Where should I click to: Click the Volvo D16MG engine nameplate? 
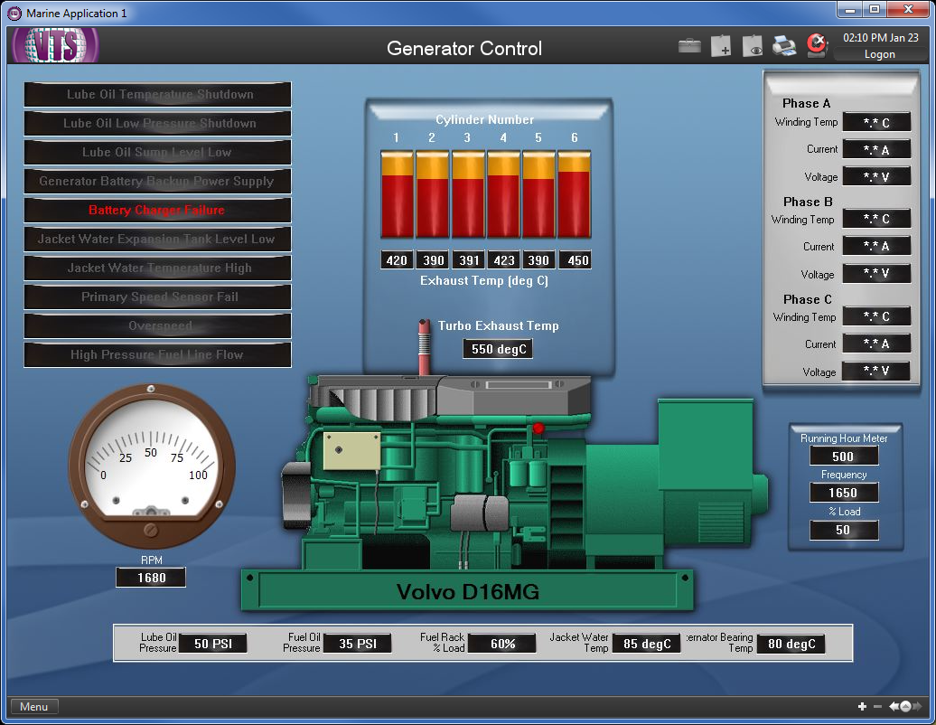pos(467,592)
